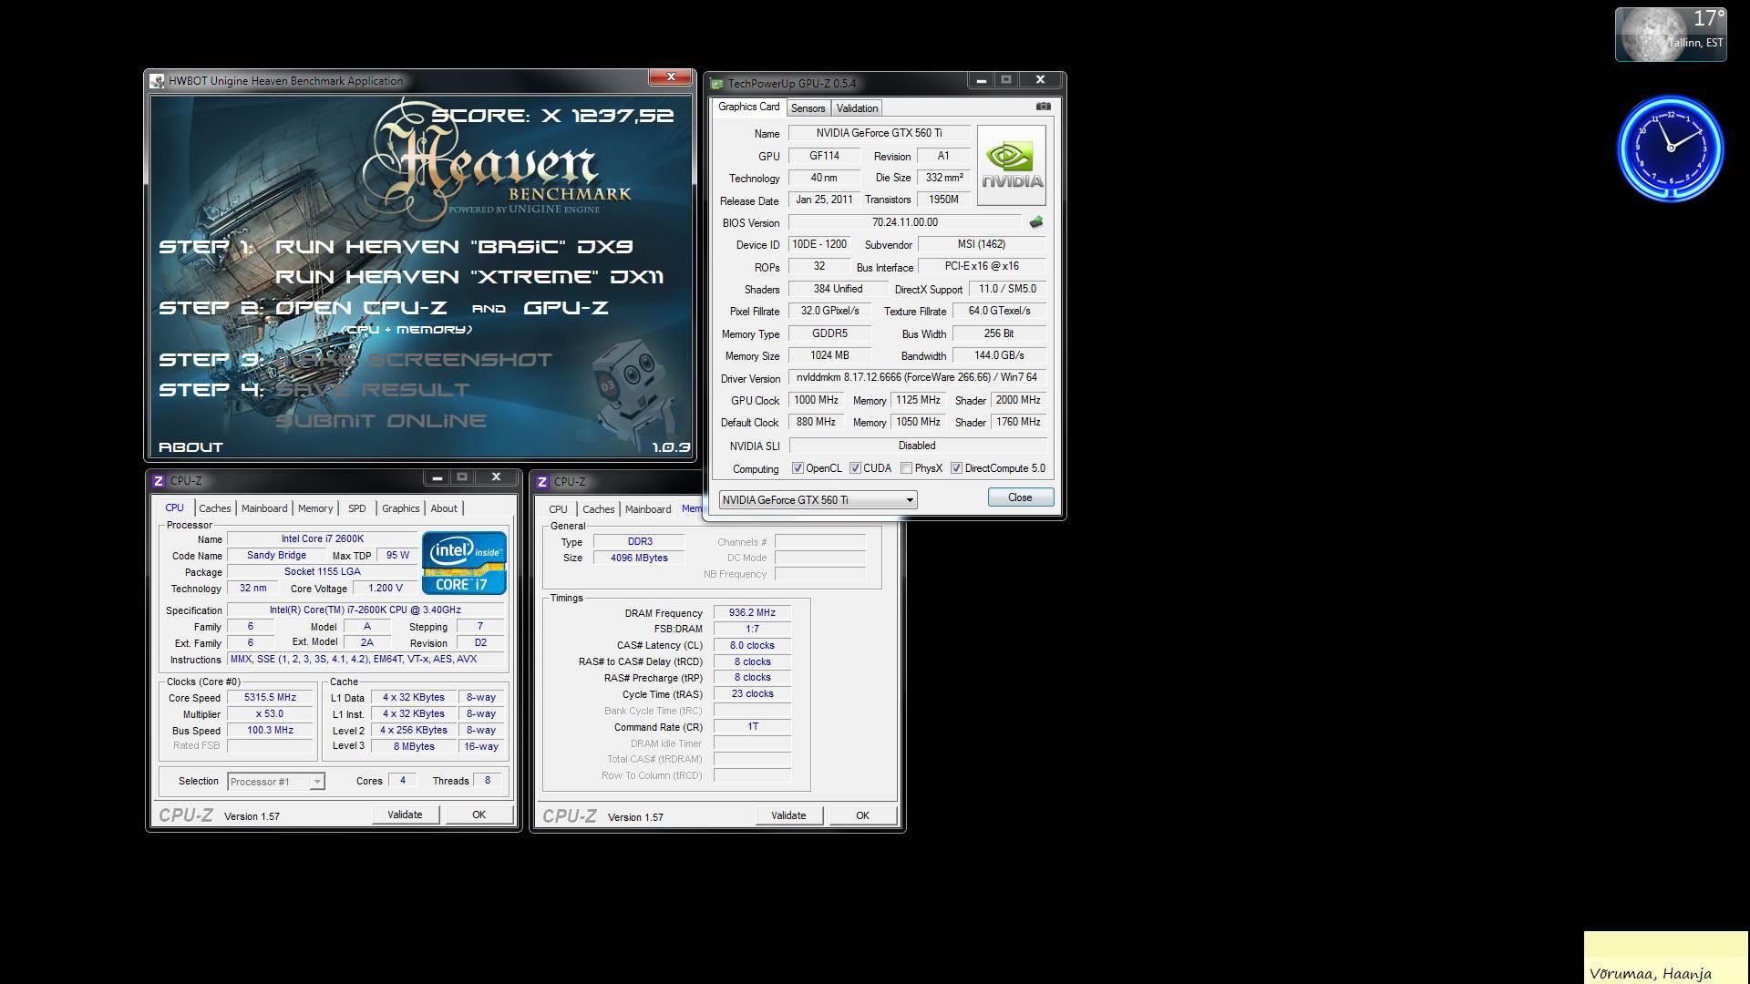
Task: Open the Mainboard tab in left CPU-Z
Action: pos(264,508)
